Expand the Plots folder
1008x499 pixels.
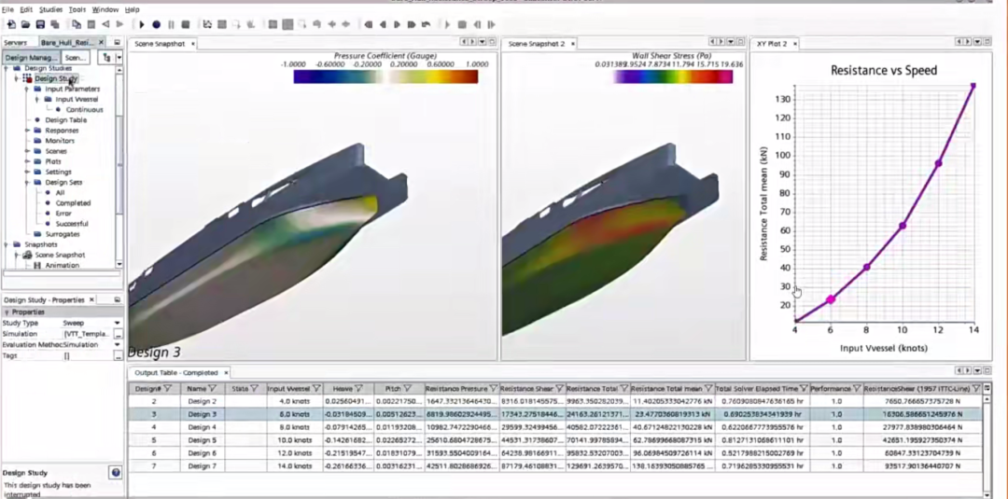click(x=27, y=162)
